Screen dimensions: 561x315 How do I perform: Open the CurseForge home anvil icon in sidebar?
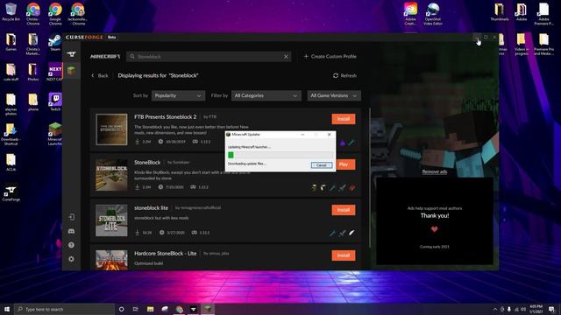pos(72,54)
